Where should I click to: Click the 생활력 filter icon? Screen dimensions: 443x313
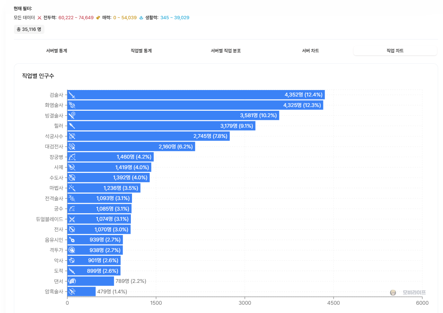(x=141, y=18)
